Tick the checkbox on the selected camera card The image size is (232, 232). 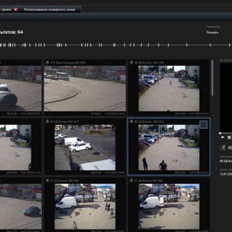203,124
